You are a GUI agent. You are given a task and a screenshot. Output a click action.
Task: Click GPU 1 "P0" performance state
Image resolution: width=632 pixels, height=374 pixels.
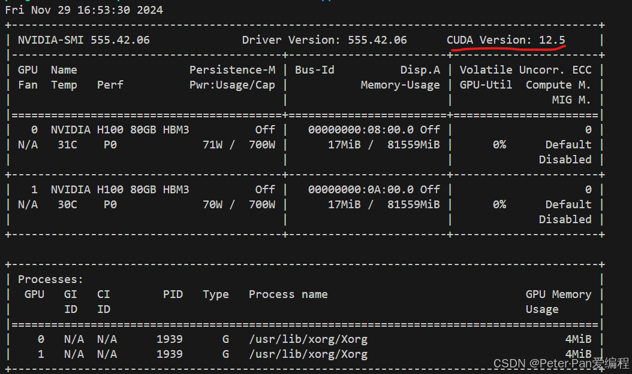[110, 205]
